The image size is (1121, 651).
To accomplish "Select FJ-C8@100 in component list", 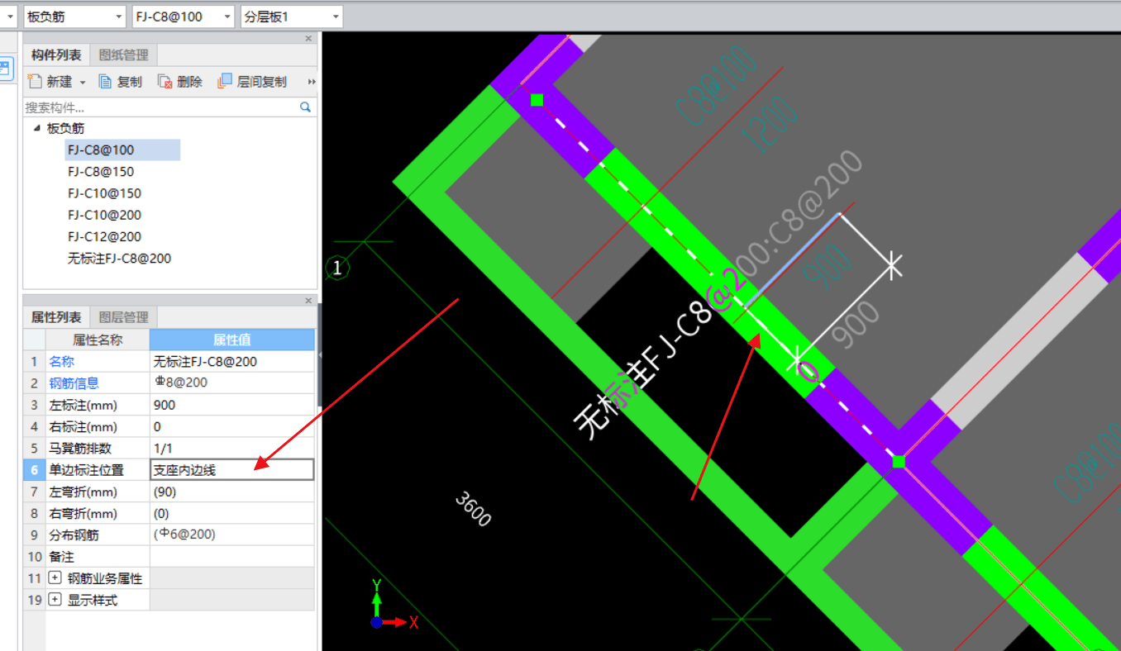I will click(101, 150).
